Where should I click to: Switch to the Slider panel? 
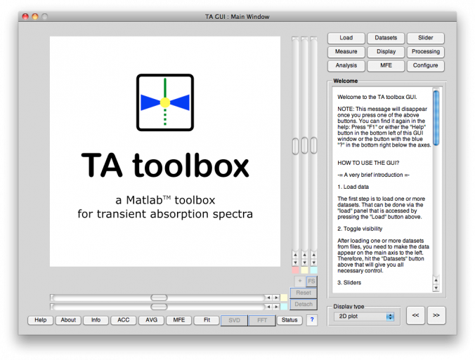tap(425, 38)
